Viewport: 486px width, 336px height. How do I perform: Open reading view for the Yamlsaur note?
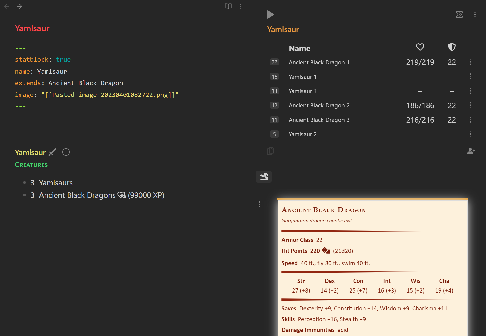[228, 6]
